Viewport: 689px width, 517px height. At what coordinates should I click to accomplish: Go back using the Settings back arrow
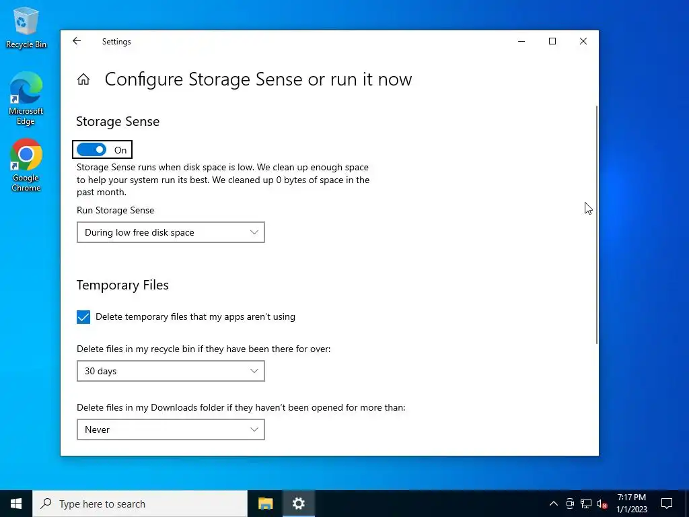(x=77, y=41)
